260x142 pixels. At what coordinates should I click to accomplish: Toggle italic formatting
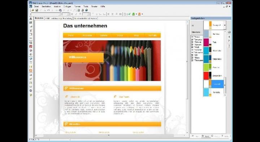pos(76,14)
